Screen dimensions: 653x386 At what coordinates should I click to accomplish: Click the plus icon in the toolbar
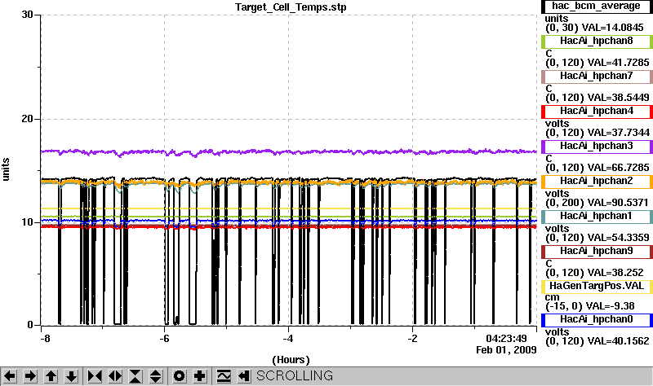pyautogui.click(x=200, y=376)
